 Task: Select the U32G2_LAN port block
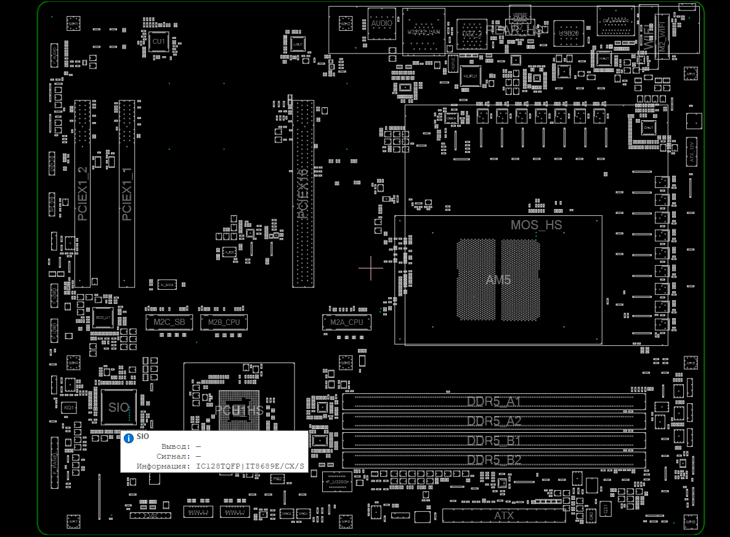424,31
